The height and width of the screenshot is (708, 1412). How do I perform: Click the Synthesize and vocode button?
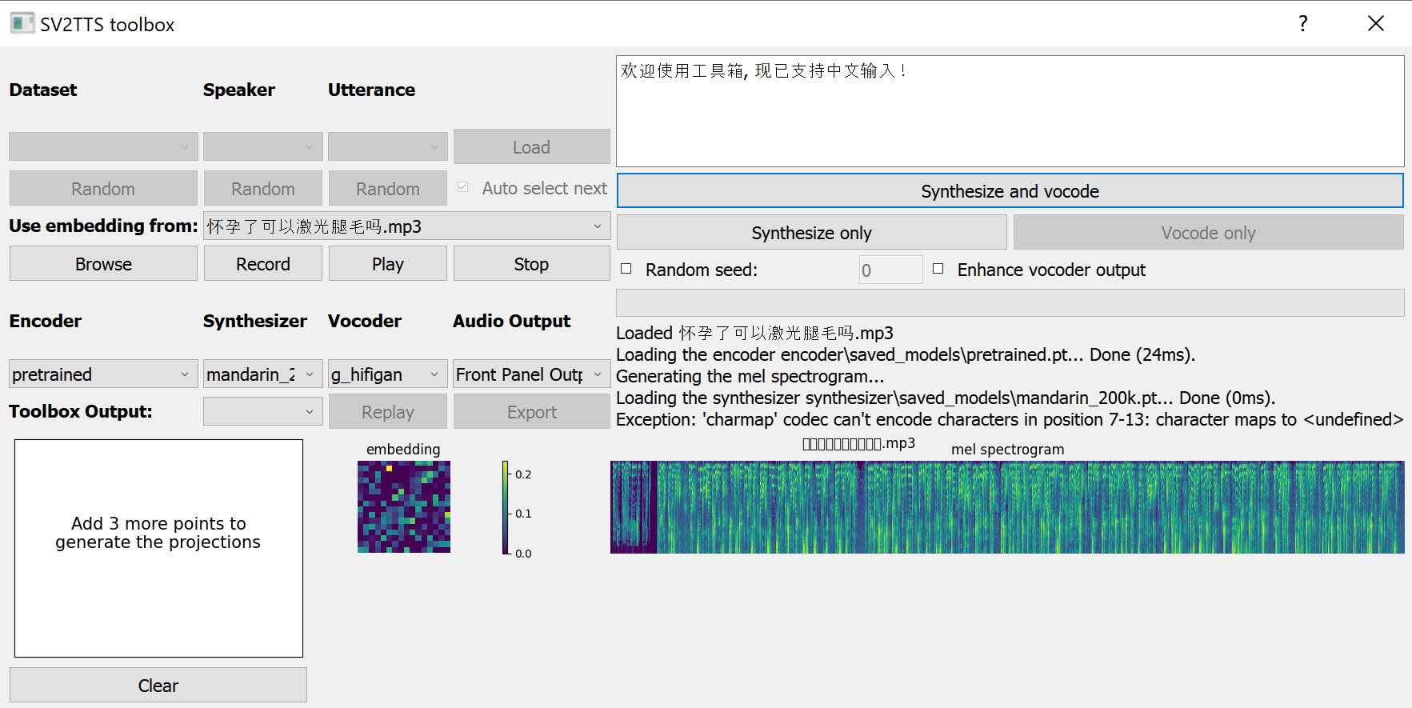pyautogui.click(x=1010, y=191)
